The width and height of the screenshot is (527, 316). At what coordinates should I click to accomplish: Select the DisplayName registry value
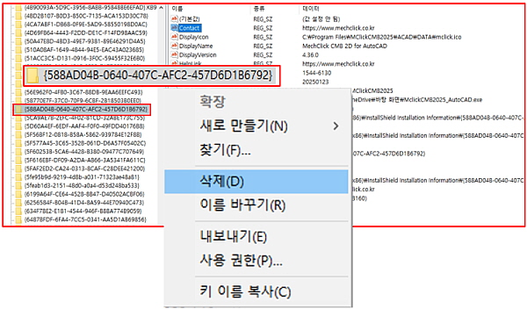tap(196, 46)
